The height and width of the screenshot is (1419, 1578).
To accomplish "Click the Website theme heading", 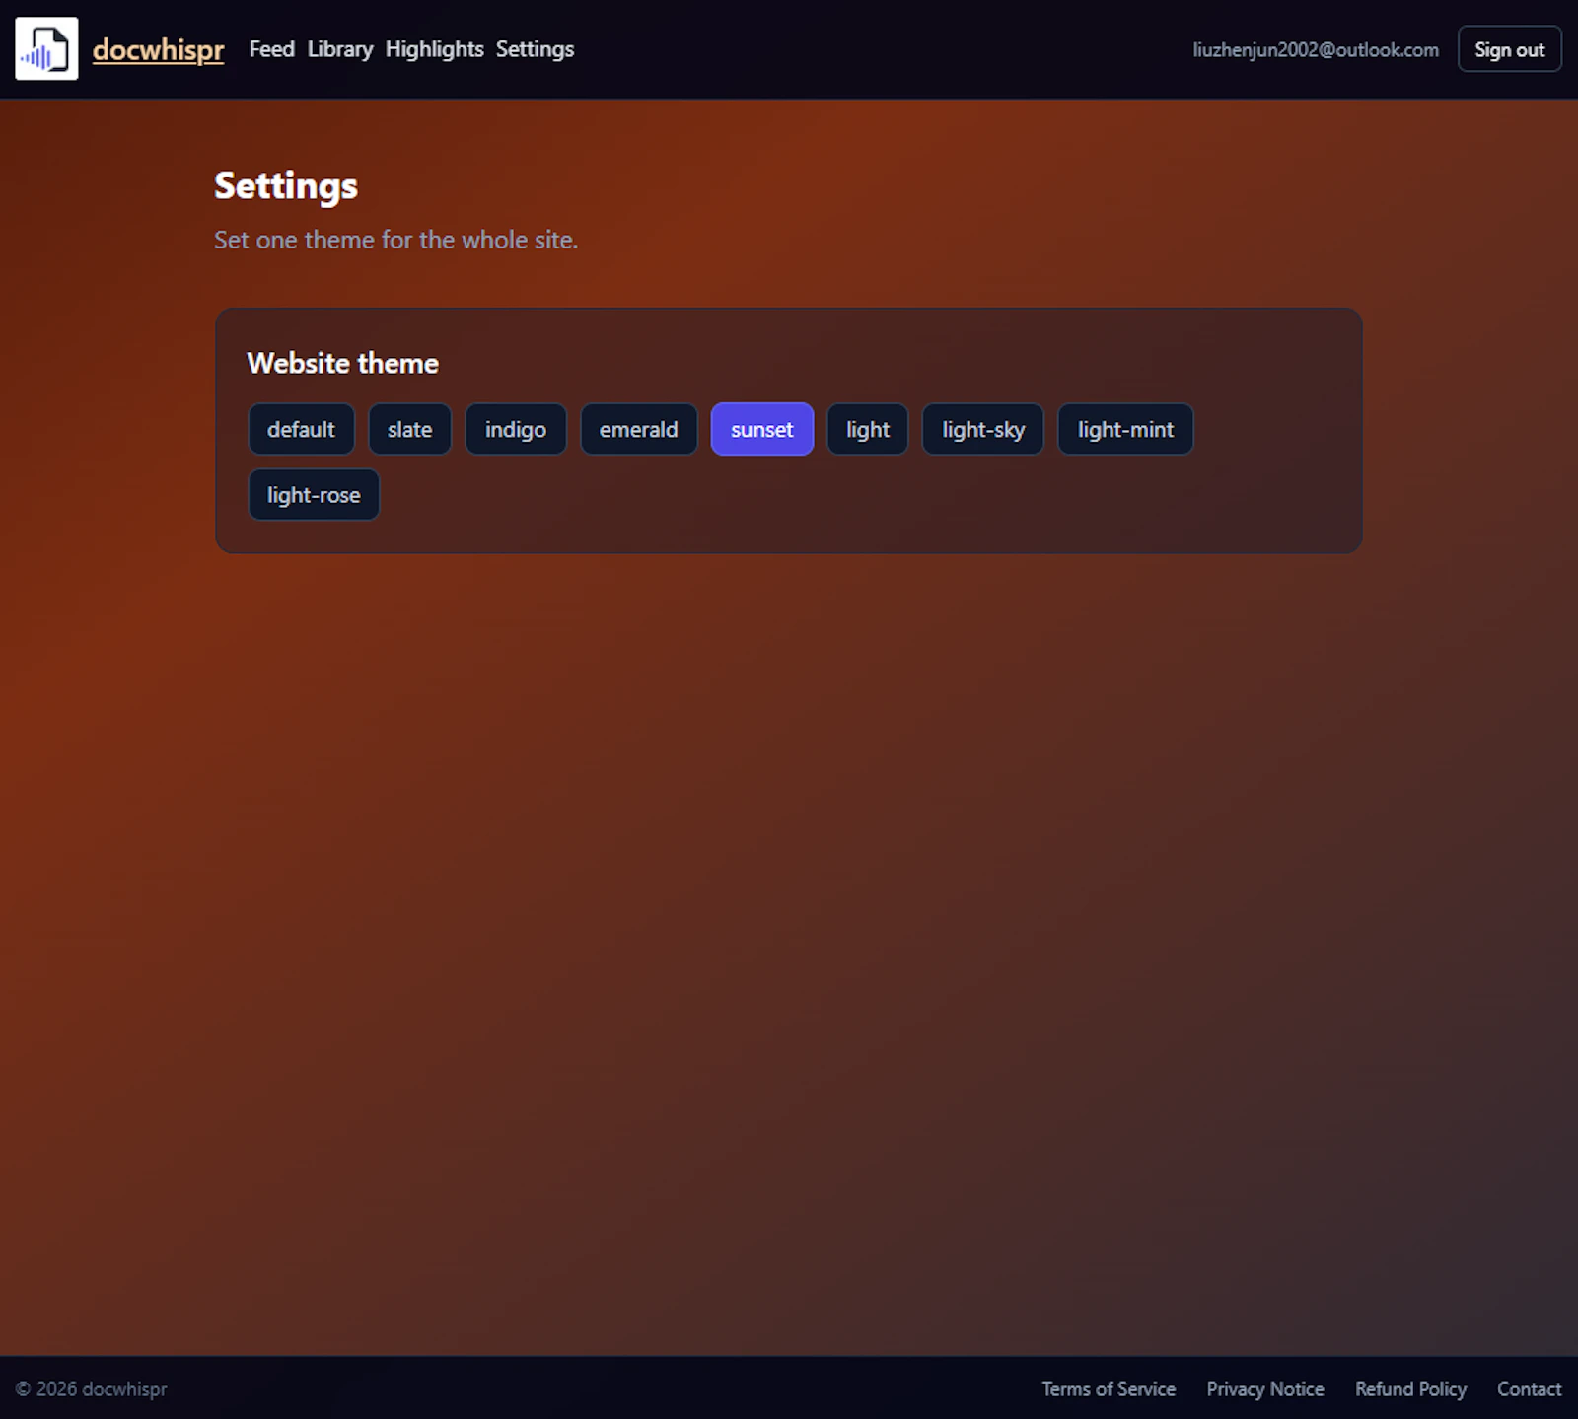I will click(x=342, y=363).
